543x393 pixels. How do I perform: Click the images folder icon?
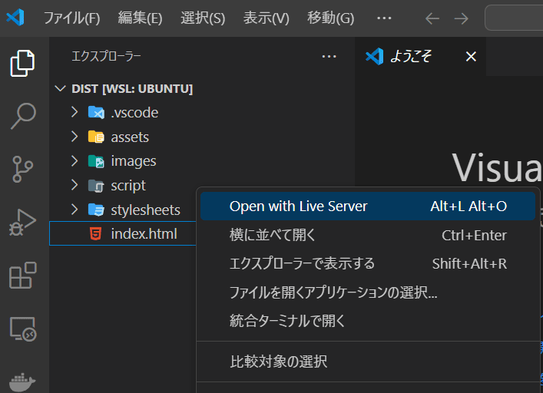point(96,161)
